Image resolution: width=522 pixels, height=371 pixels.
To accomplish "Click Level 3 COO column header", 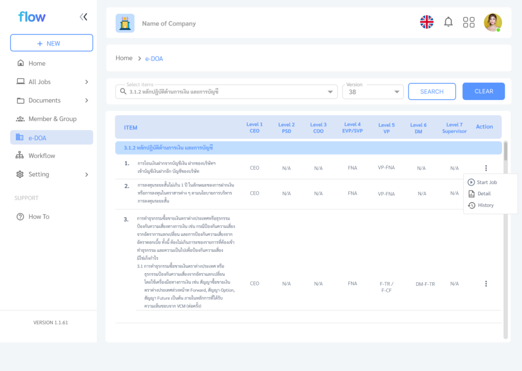I will [x=318, y=128].
